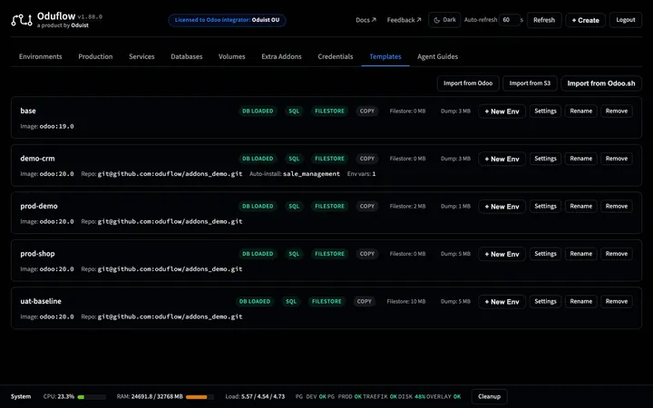The height and width of the screenshot is (408, 653).
Task: Click Import from Odoo button
Action: coord(468,83)
